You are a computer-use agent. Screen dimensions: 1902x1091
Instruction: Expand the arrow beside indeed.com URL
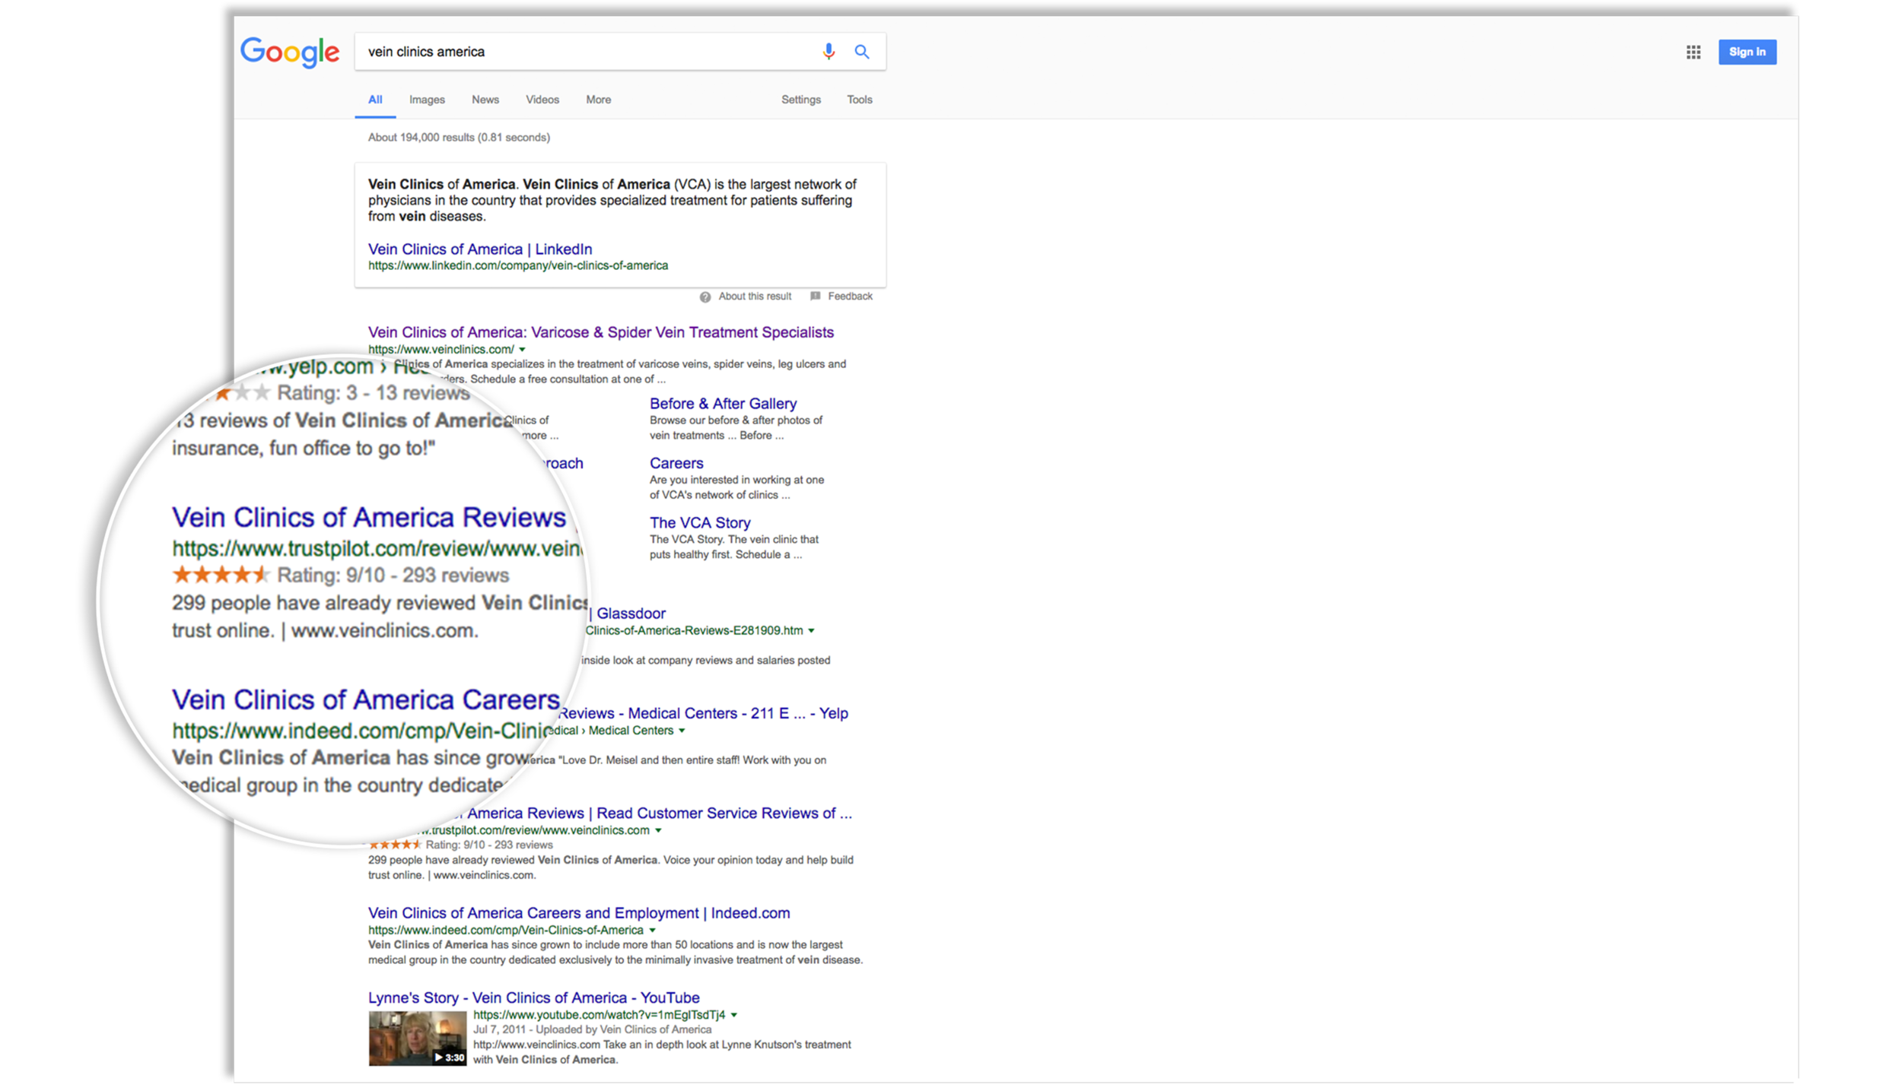[x=652, y=930]
